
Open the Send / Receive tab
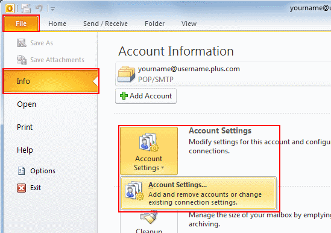tap(106, 24)
